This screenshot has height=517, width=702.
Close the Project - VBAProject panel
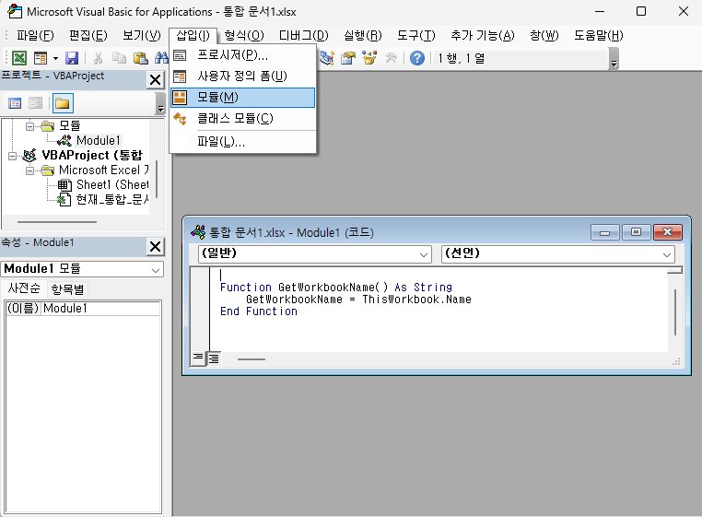pyautogui.click(x=156, y=80)
